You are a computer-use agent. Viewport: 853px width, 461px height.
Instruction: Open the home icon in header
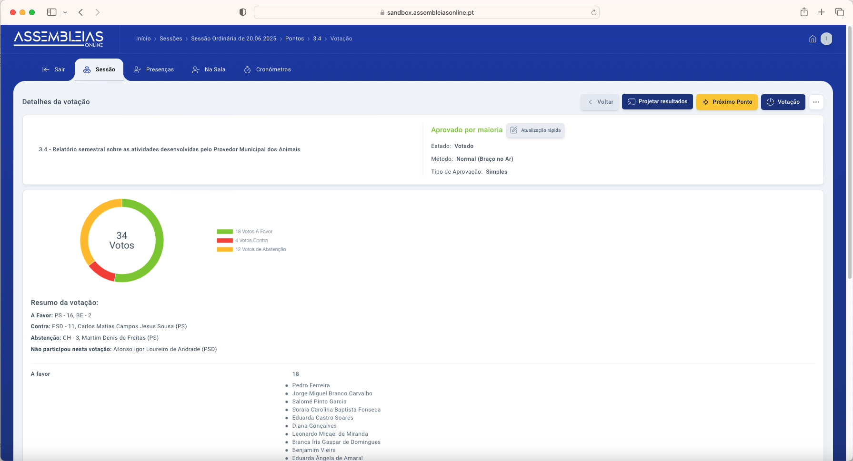coord(813,39)
